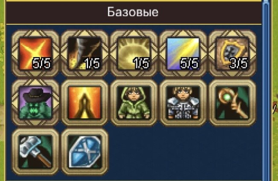
Task: Choose the armored knight icon
Action: [x=183, y=103]
